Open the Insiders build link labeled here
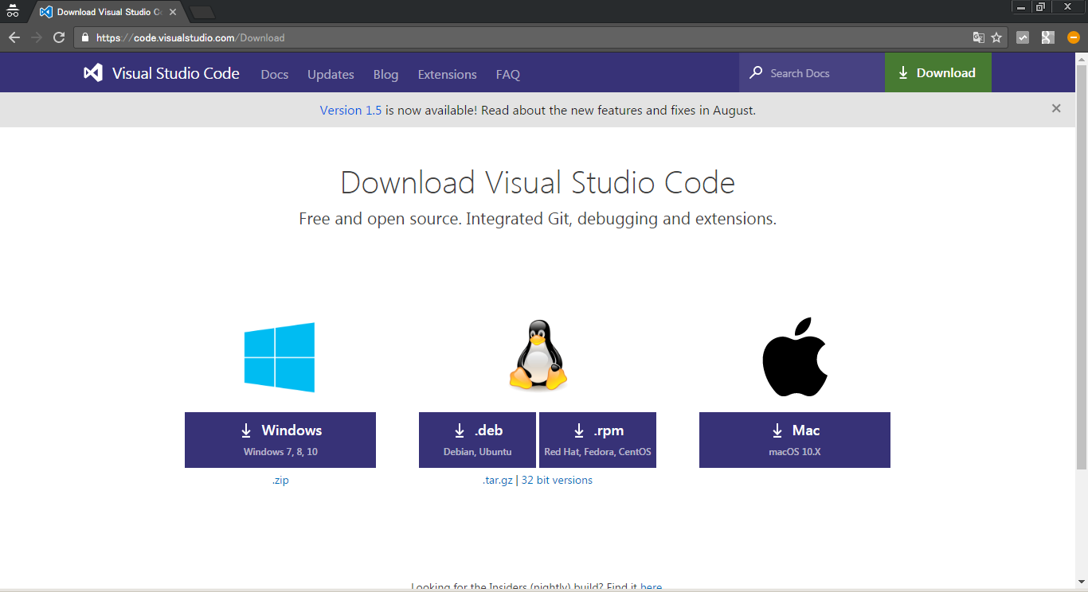The image size is (1088, 592). (652, 586)
